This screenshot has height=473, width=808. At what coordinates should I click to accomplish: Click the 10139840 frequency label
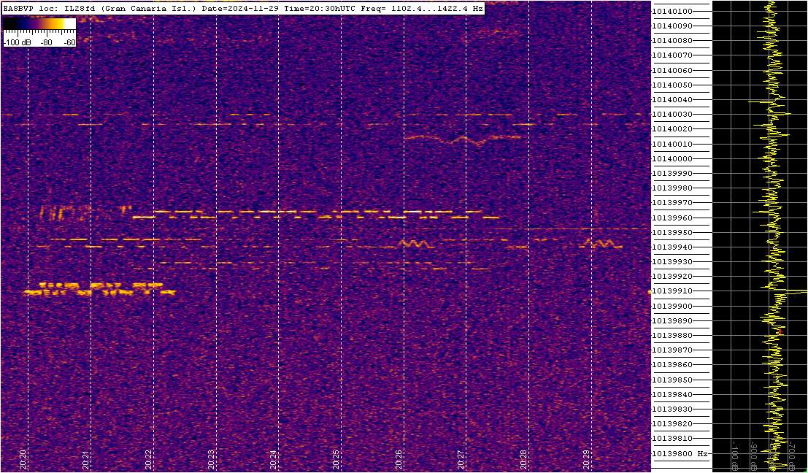point(672,395)
